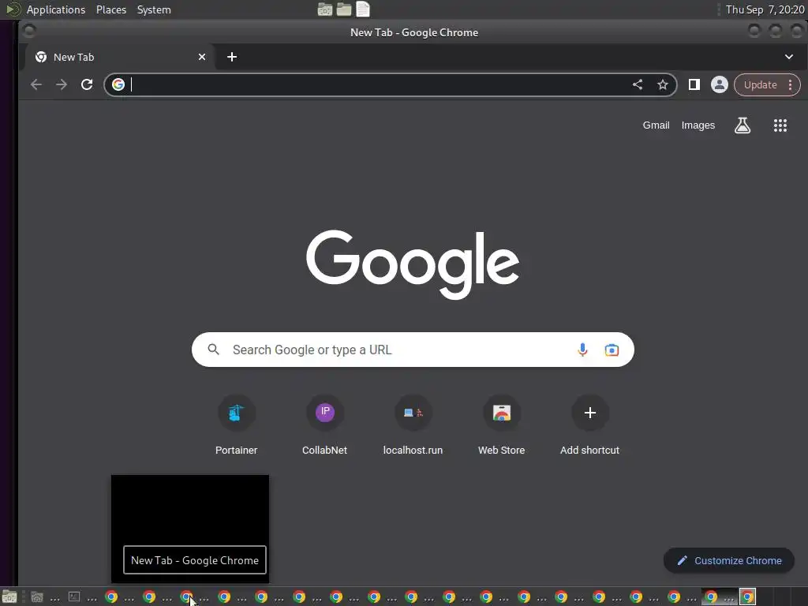Add a new shortcut tile
The width and height of the screenshot is (808, 606).
point(590,425)
